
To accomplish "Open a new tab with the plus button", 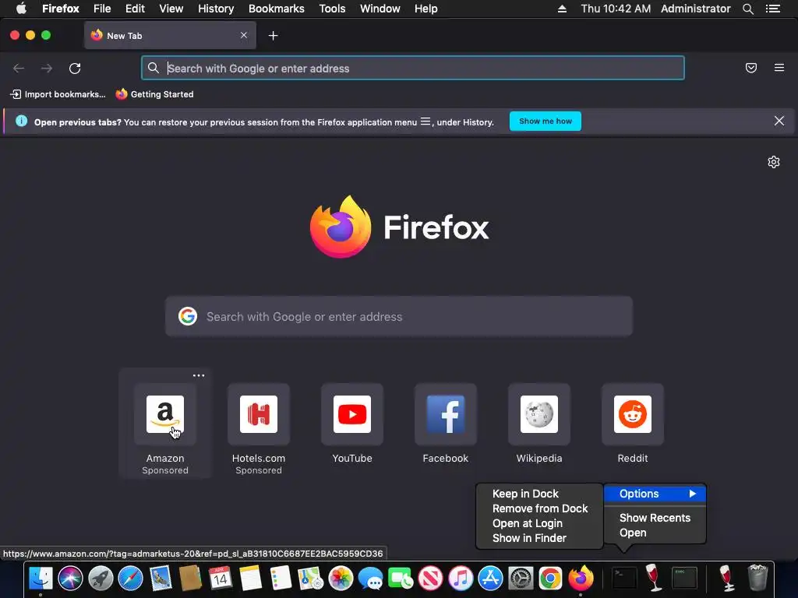I will click(x=274, y=36).
